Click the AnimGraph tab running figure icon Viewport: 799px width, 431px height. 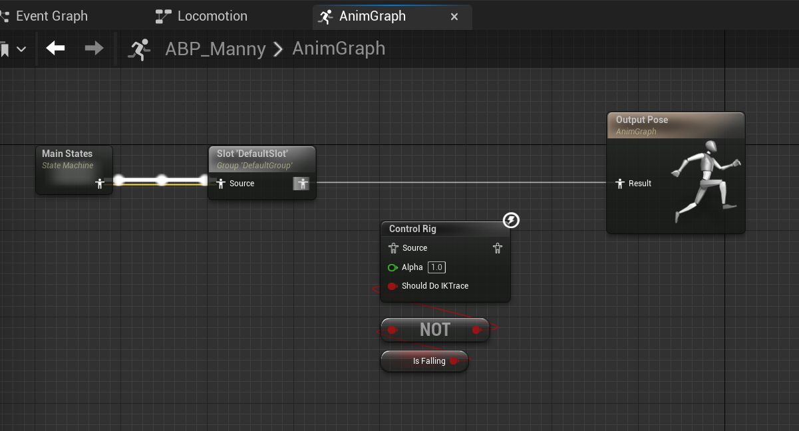[325, 16]
